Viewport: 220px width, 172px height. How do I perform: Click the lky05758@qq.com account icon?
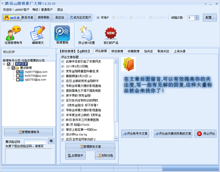22,76
